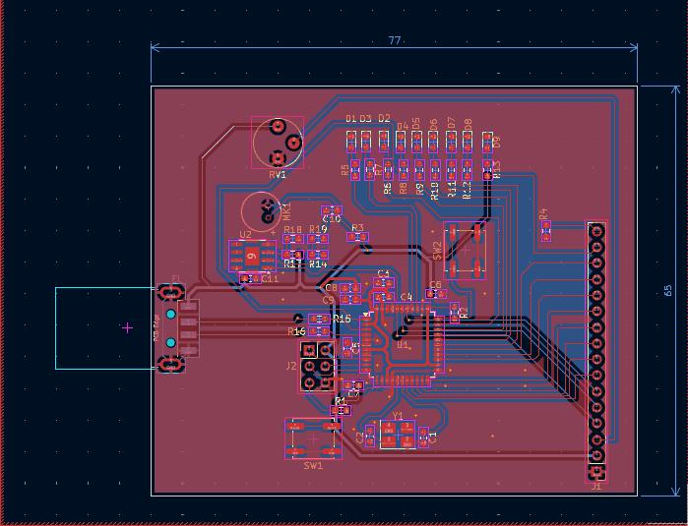Click the top pad of J1 connector
This screenshot has width=688, height=526.
tap(596, 231)
